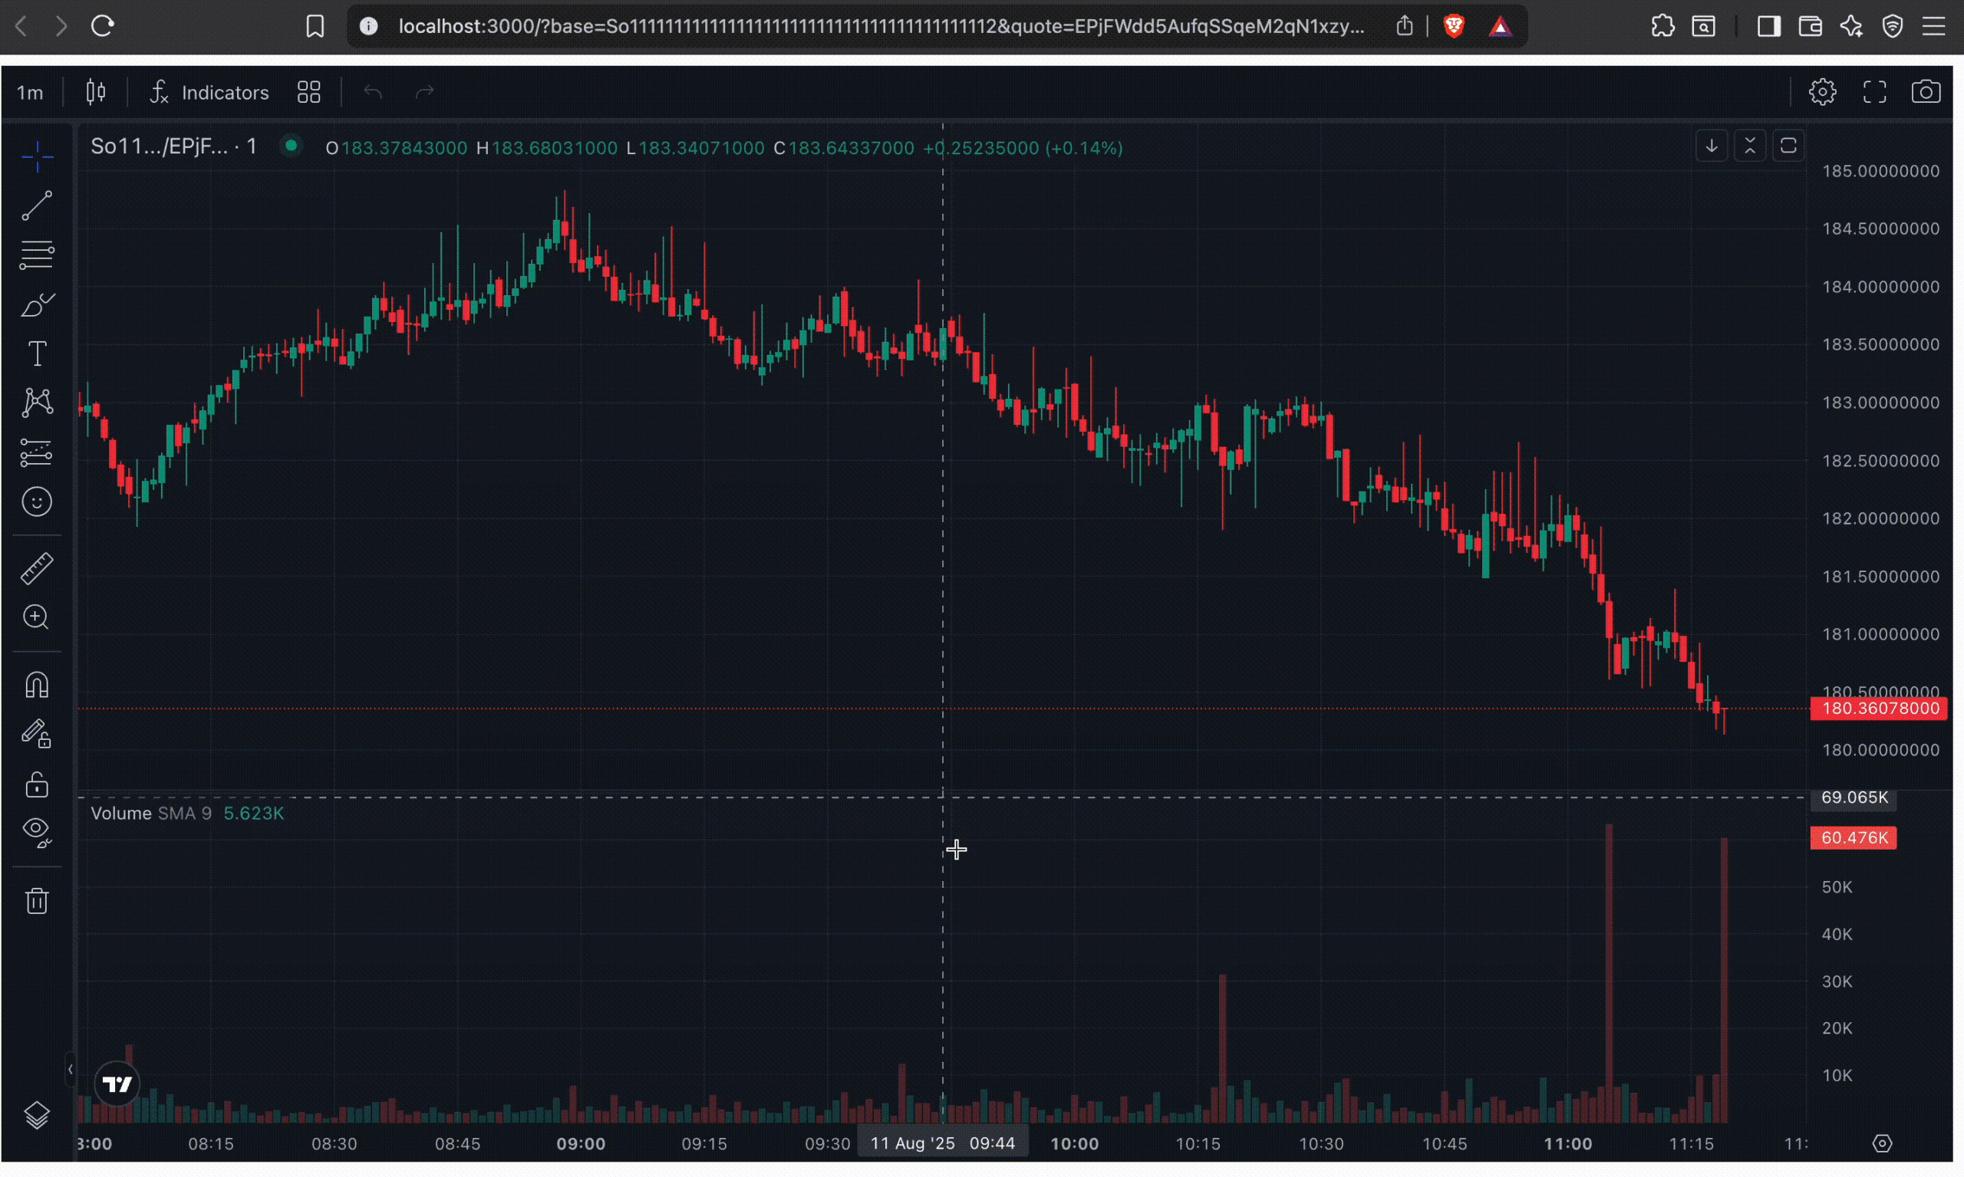Image resolution: width=1964 pixels, height=1177 pixels.
Task: Click the symbol title So11.../EPjF...
Action: (x=174, y=146)
